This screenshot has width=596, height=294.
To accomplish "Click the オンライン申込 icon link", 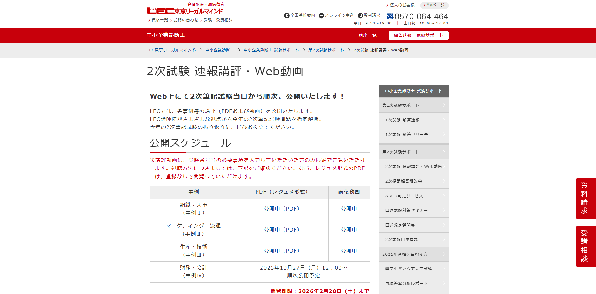I will (x=321, y=16).
